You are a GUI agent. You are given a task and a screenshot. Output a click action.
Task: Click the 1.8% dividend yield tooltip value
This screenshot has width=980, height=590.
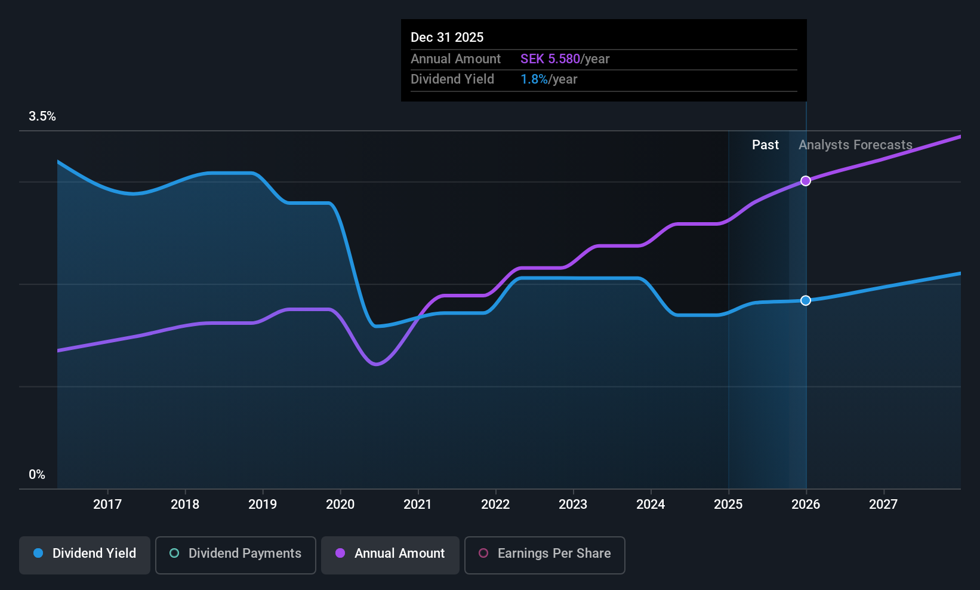click(x=534, y=79)
